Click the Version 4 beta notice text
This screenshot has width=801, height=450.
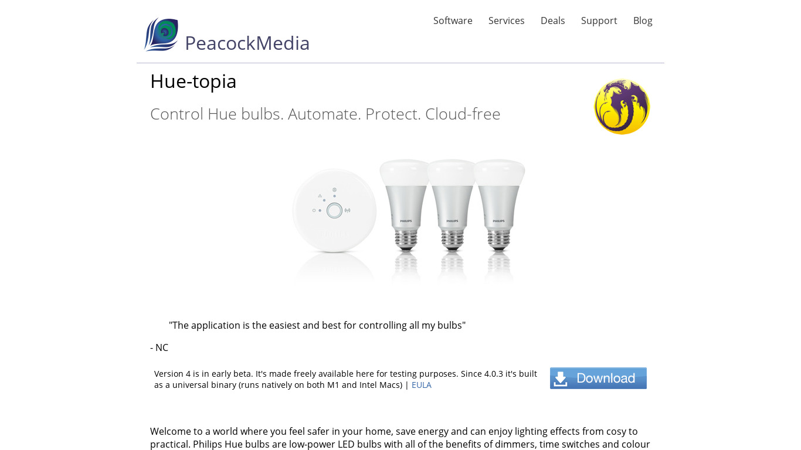click(345, 379)
